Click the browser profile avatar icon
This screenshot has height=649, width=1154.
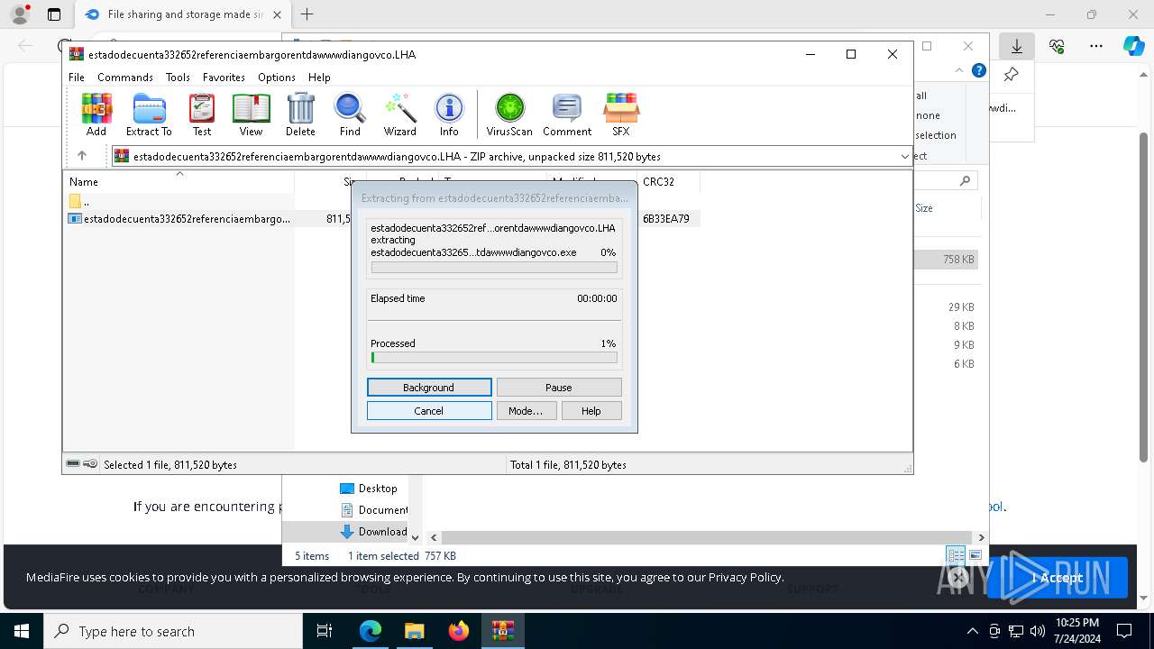pos(20,14)
